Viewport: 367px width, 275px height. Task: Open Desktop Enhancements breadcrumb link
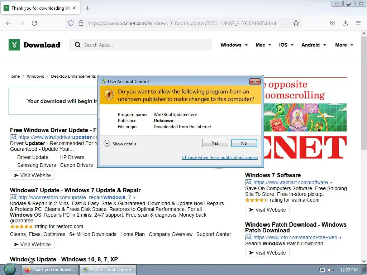73,76
